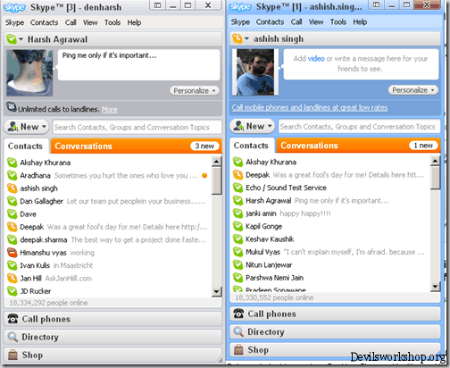
Task: Select contact 'Ivan Kulis' in the list
Action: click(109, 265)
